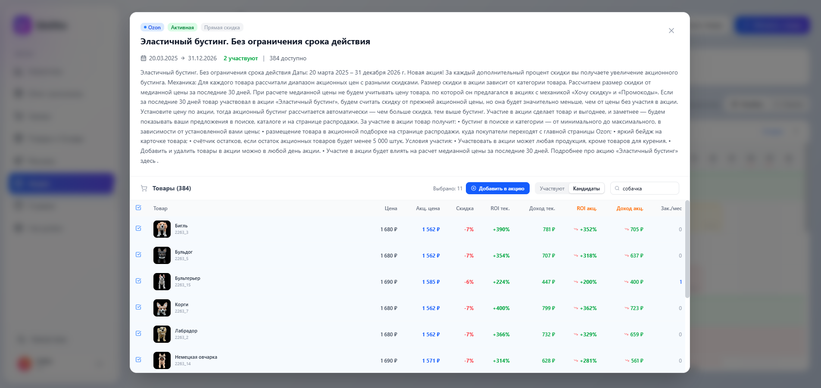821x388 pixels.
Task: Click the plus icon on 'Добавить в акцию'
Action: click(473, 188)
